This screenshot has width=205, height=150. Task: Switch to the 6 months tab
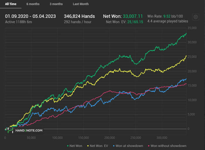pos(33,4)
